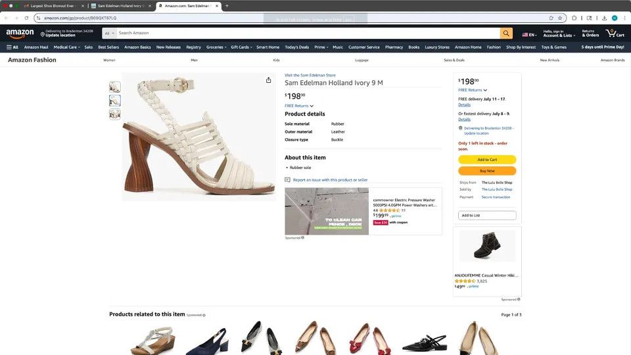Image resolution: width=631 pixels, height=355 pixels.
Task: Click the main sandal product image
Action: point(199,137)
